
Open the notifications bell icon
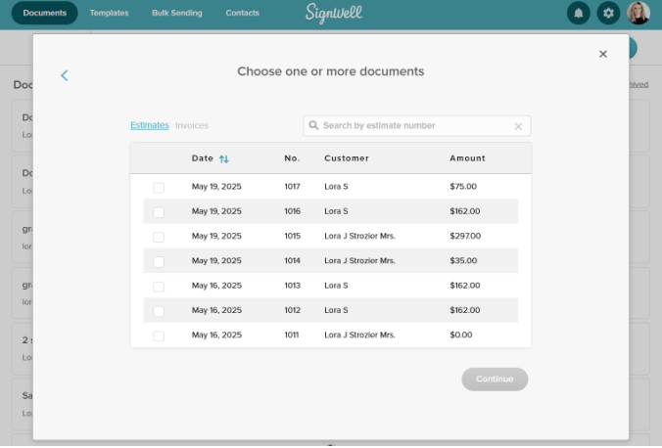[579, 13]
